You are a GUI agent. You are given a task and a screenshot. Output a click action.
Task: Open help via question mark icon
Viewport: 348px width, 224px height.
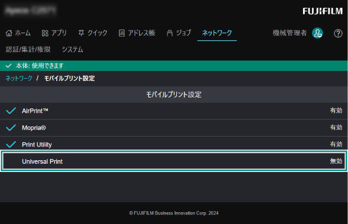tap(338, 34)
